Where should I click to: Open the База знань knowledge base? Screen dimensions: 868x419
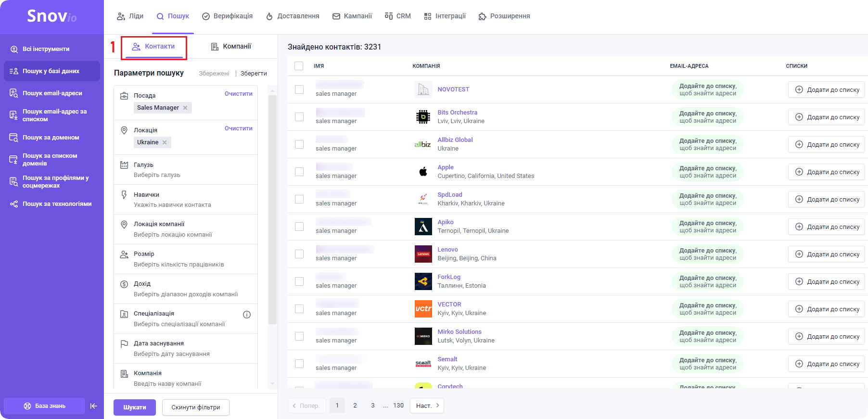pyautogui.click(x=44, y=406)
